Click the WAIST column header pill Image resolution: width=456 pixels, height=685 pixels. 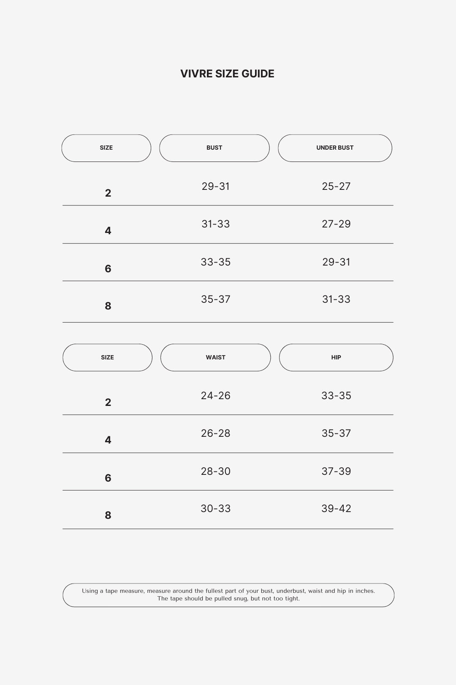(215, 357)
